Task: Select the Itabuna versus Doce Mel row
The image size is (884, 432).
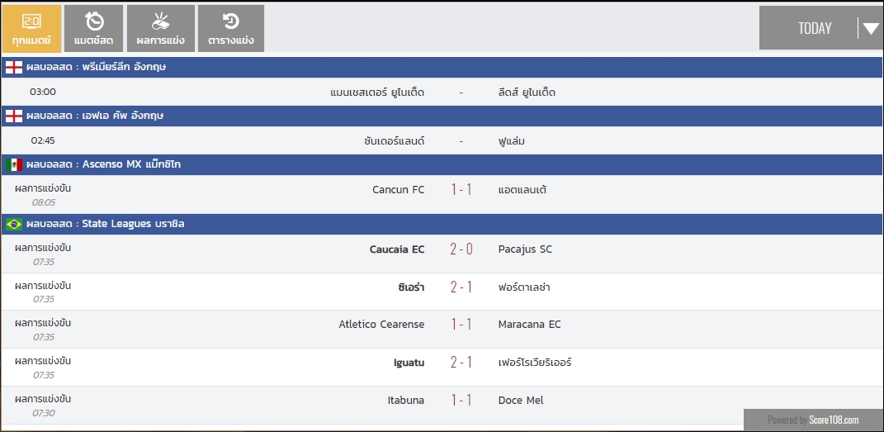Action: [442, 405]
